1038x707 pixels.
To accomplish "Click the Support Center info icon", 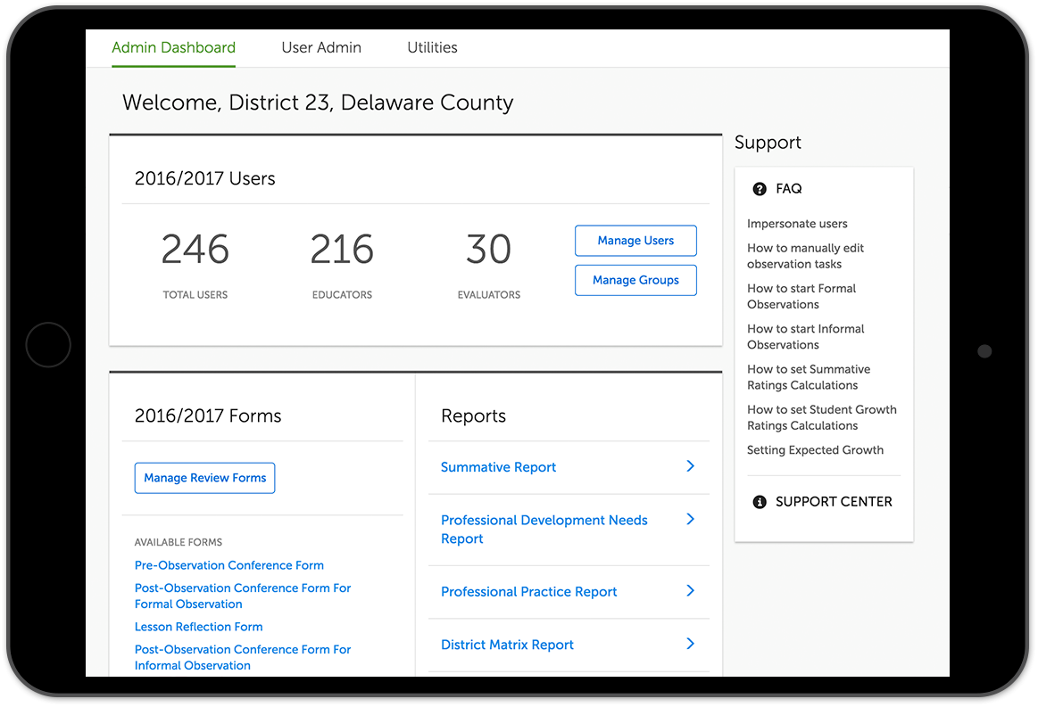I will 760,502.
